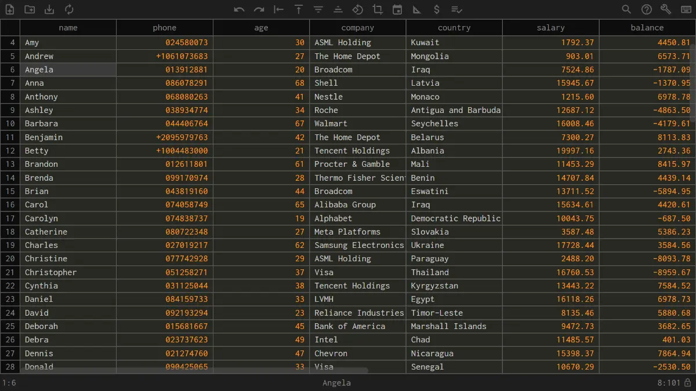696x391 pixels.
Task: Click the phone cell "012611801"
Action: click(x=165, y=164)
